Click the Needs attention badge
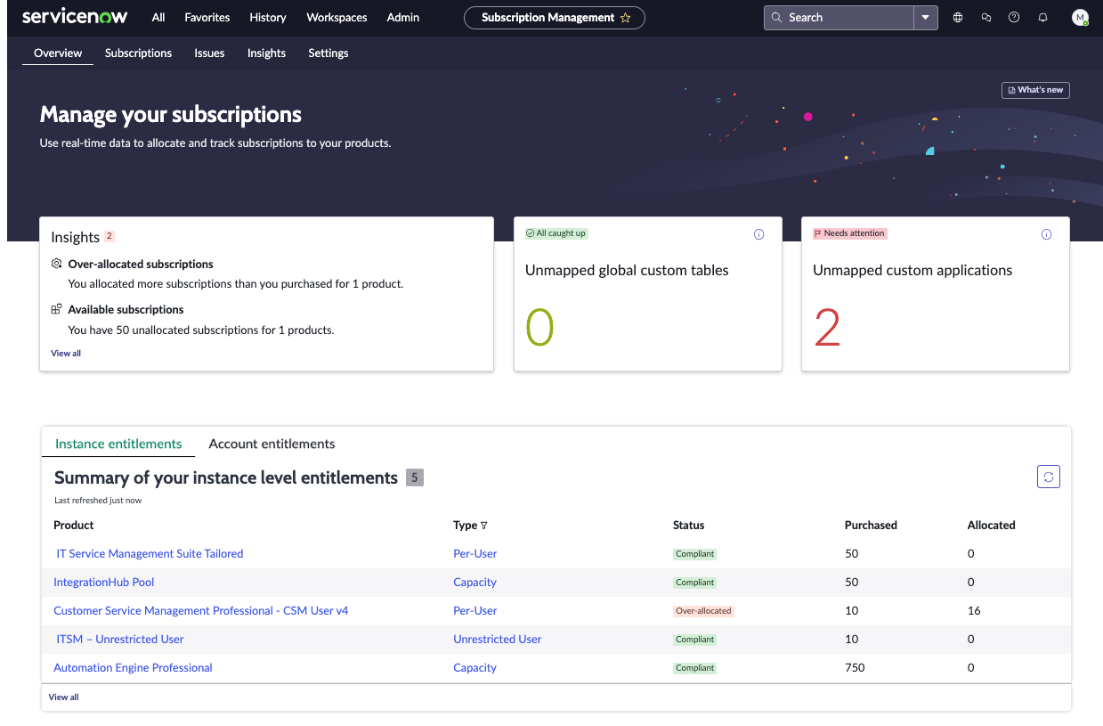The height and width of the screenshot is (726, 1103). [850, 233]
